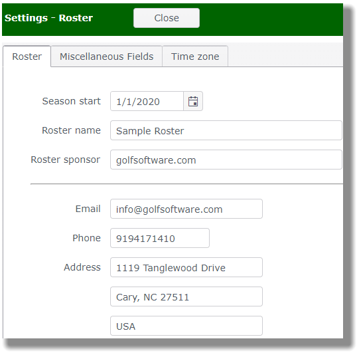Click the Roster name label
The image size is (357, 353).
pyautogui.click(x=71, y=130)
